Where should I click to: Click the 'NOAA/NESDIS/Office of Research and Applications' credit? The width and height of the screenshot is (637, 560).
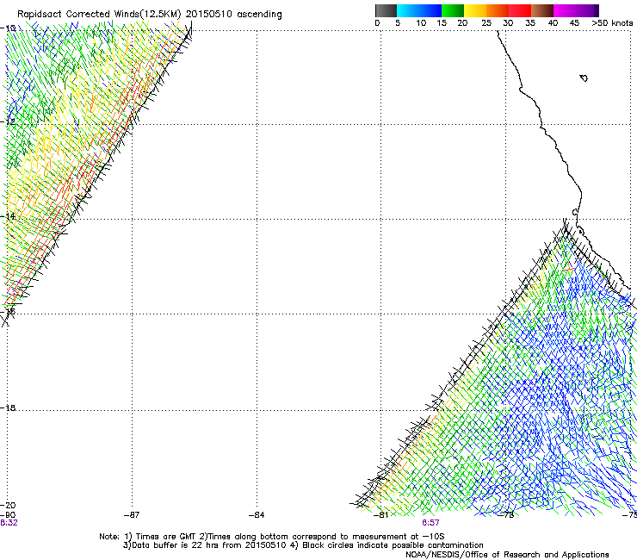click(507, 555)
